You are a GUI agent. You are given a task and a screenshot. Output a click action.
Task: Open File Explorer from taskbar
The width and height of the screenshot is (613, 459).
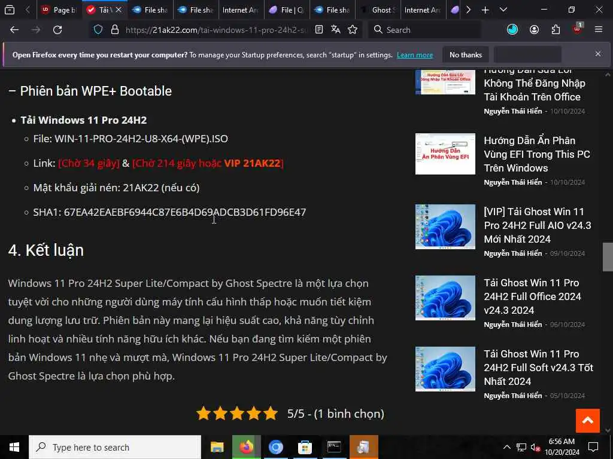click(x=217, y=447)
